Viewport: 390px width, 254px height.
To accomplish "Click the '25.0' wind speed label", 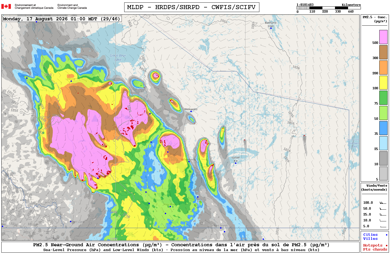I will point(367,214).
